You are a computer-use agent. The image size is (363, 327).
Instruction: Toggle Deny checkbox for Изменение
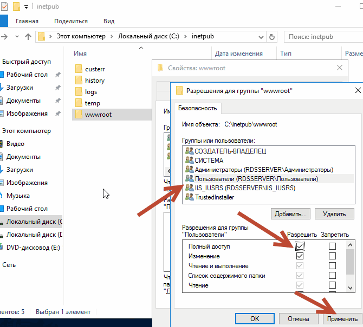coord(332,256)
